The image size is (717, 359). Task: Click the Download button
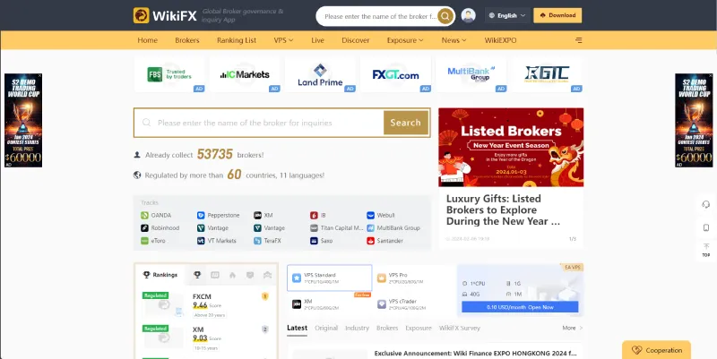click(x=557, y=15)
